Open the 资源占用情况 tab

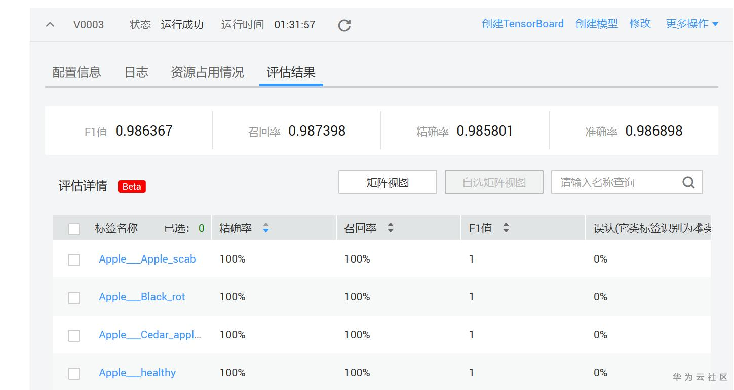(x=207, y=72)
